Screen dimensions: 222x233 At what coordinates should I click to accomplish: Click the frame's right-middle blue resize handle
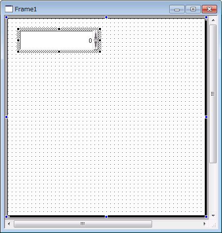pos(206,117)
